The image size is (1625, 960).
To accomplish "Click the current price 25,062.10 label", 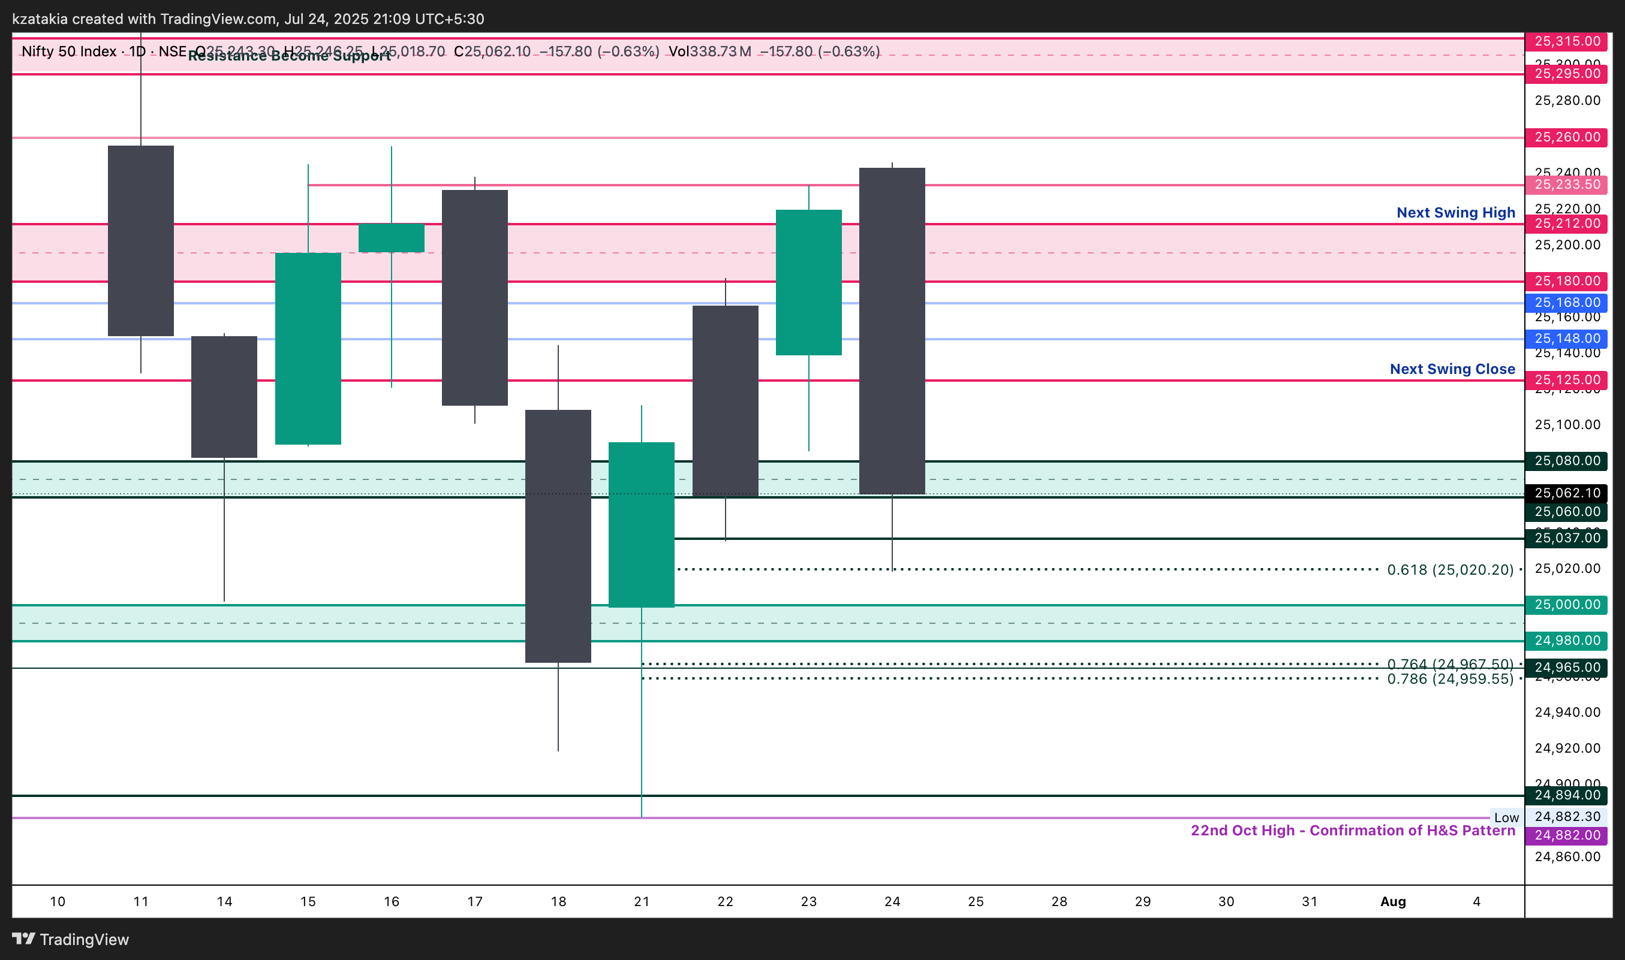I will pos(1567,493).
